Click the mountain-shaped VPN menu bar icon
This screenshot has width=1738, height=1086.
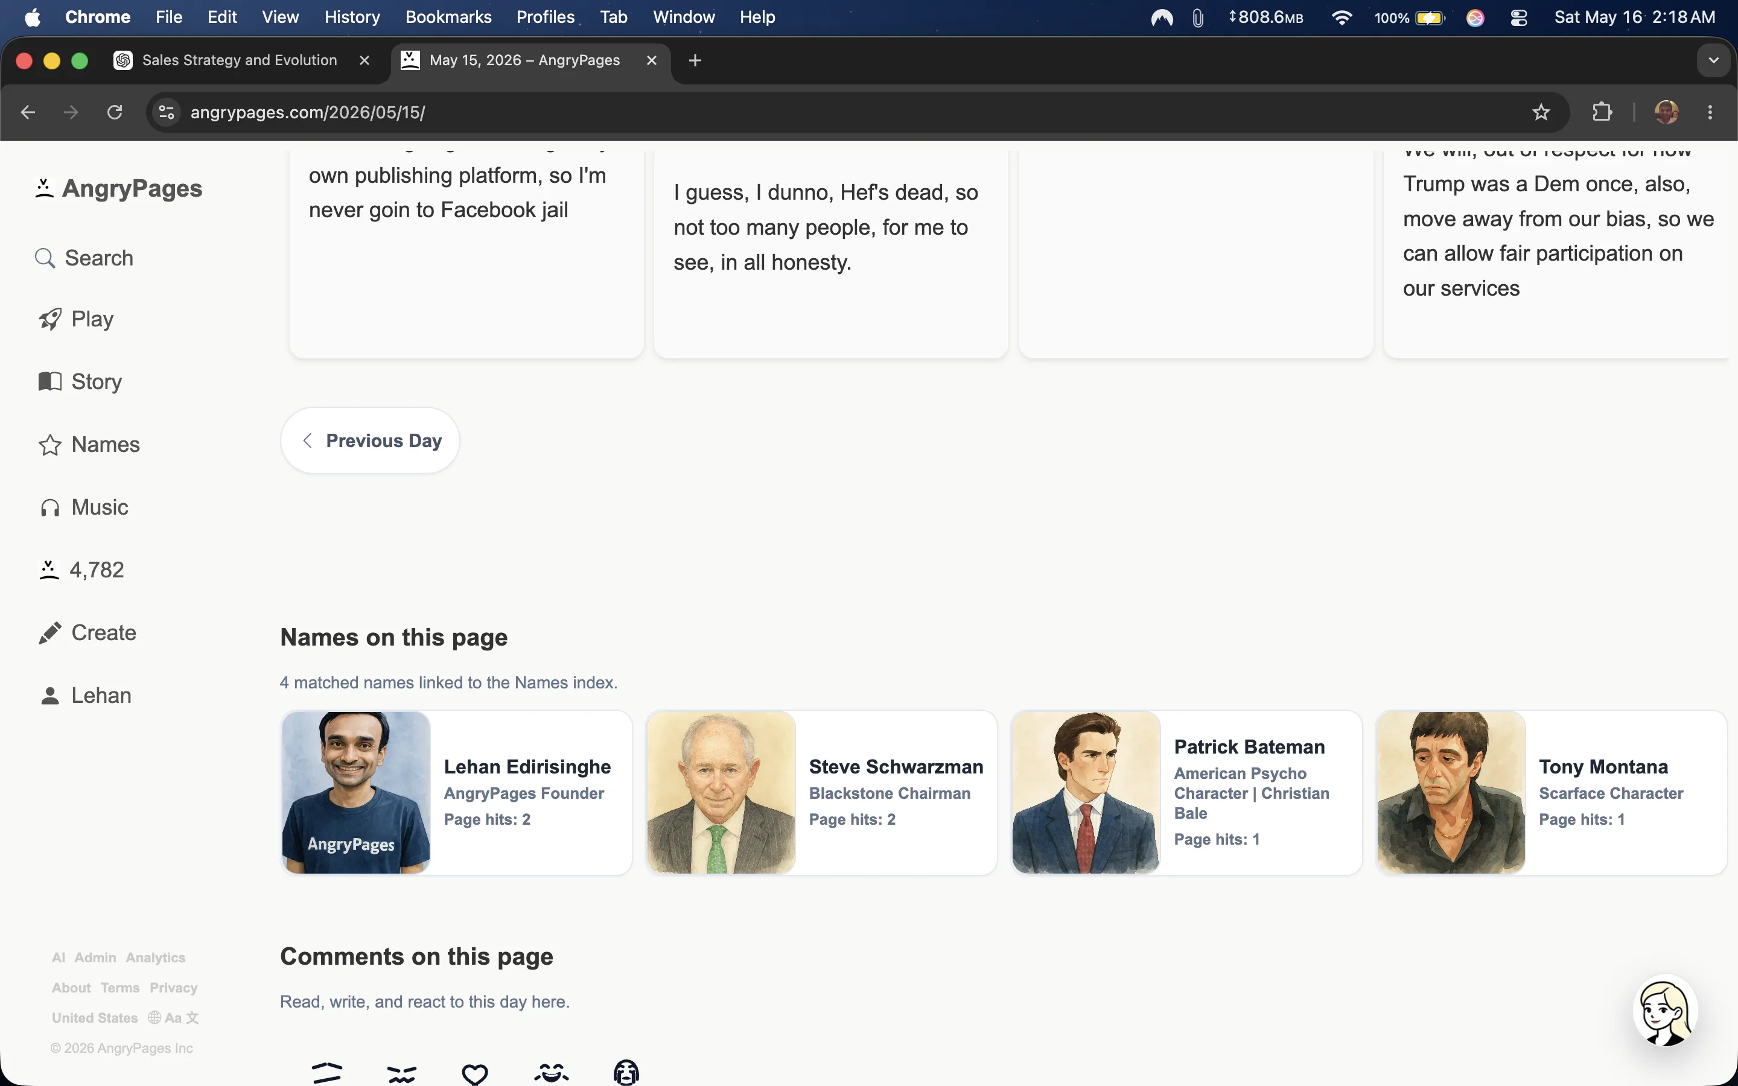(x=1161, y=17)
